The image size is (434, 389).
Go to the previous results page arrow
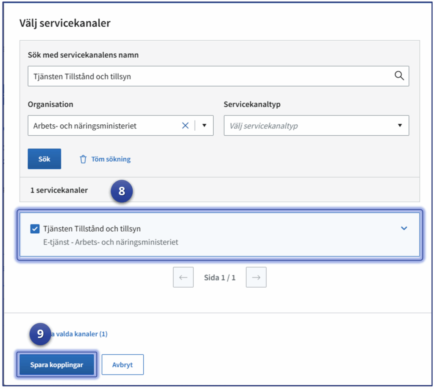(x=183, y=277)
